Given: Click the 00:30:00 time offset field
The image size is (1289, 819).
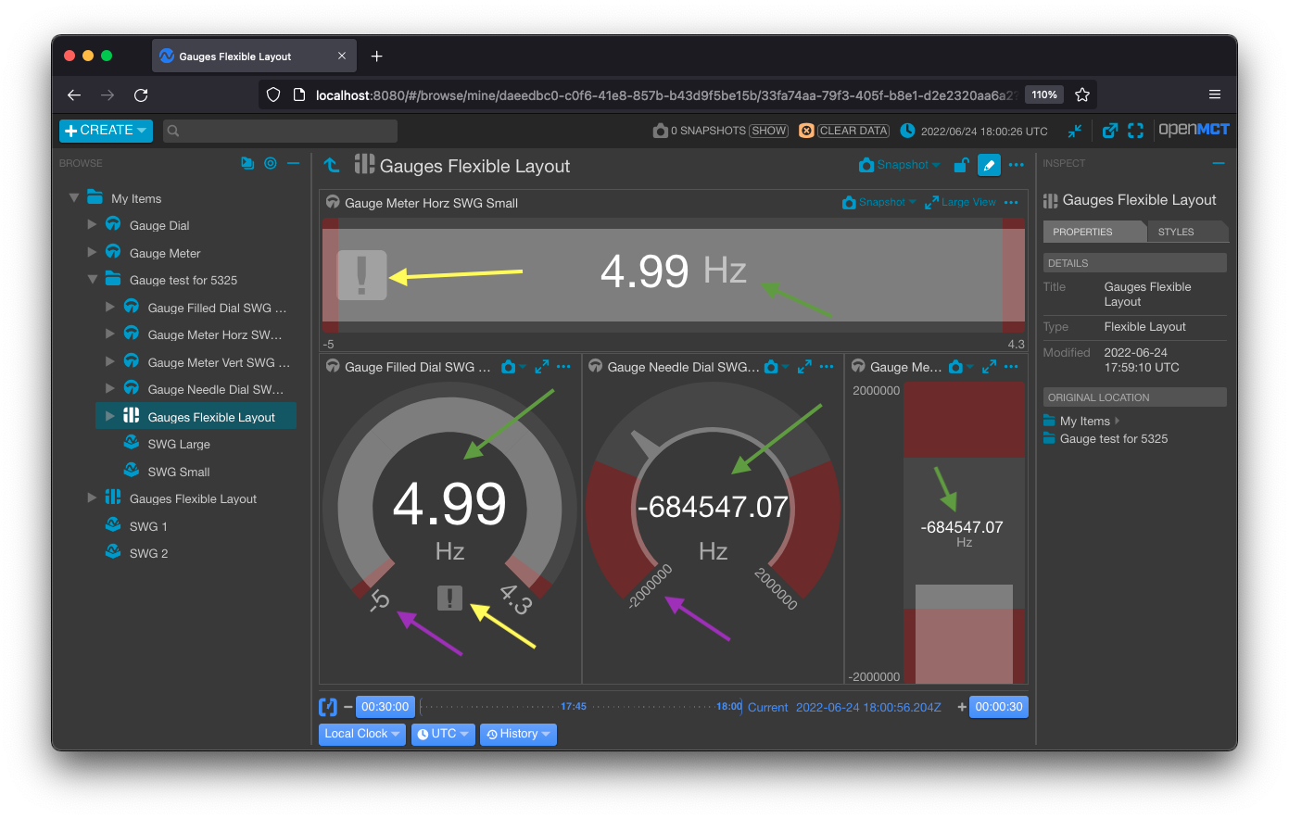Looking at the screenshot, I should point(385,706).
